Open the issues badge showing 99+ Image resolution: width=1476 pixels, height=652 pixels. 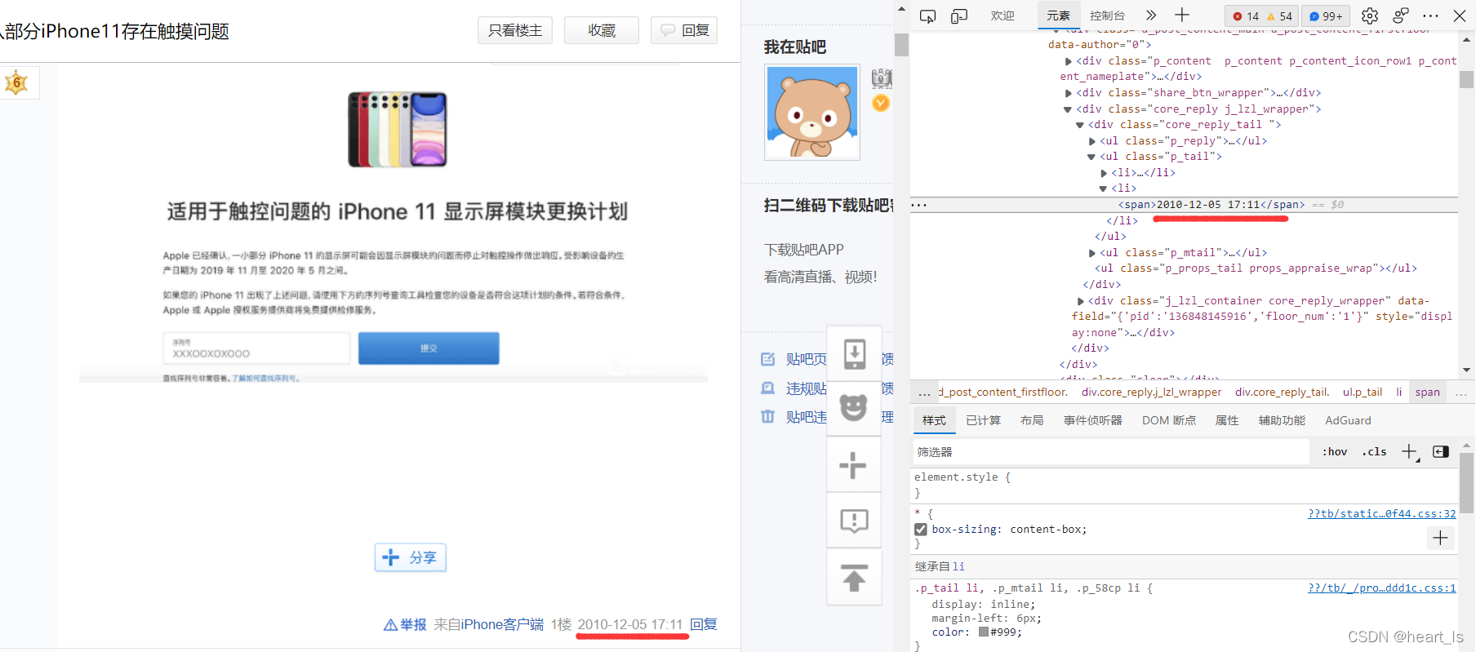point(1326,16)
